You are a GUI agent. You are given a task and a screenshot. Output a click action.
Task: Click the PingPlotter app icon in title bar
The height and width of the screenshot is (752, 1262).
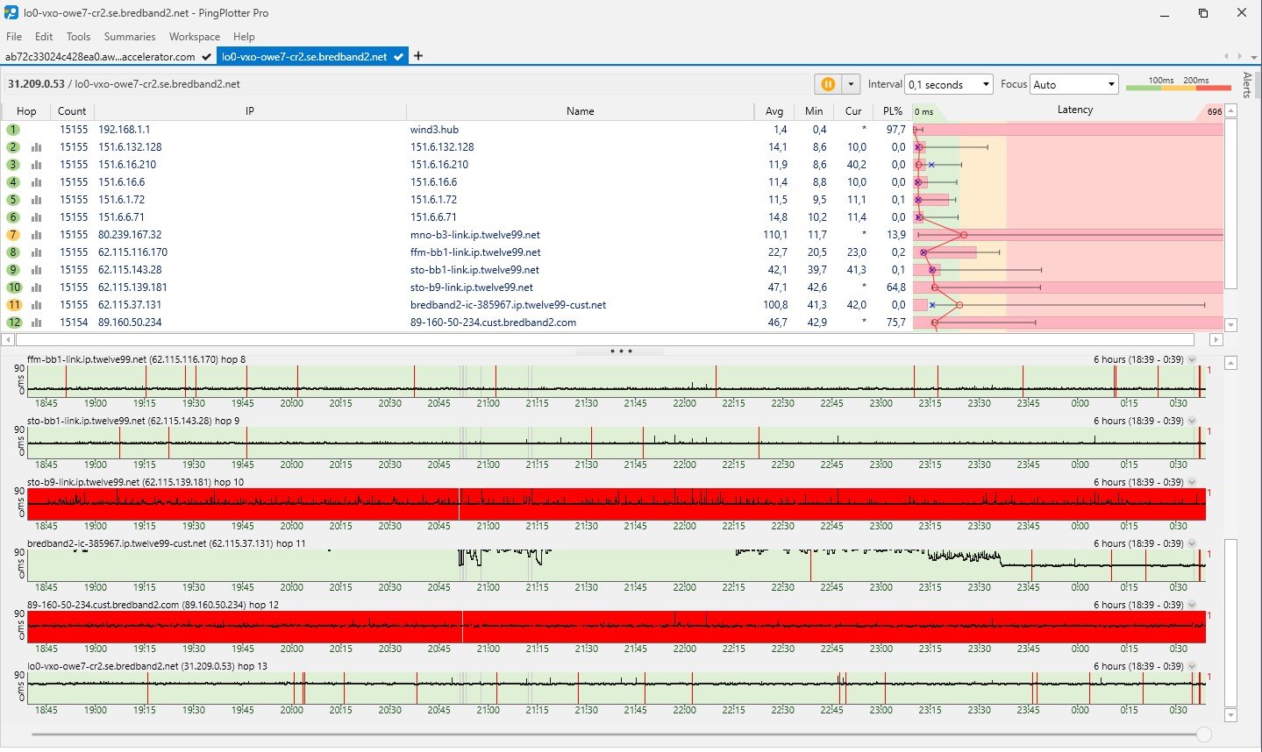coord(11,13)
